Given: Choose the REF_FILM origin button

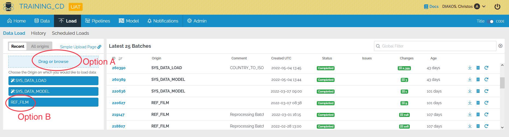Looking at the screenshot, I should [x=53, y=102].
